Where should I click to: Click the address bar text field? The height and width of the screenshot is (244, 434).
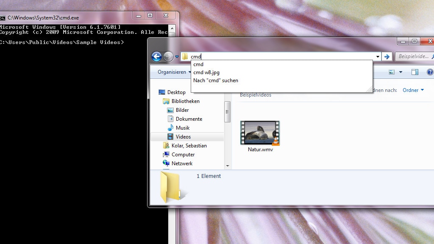pyautogui.click(x=281, y=56)
